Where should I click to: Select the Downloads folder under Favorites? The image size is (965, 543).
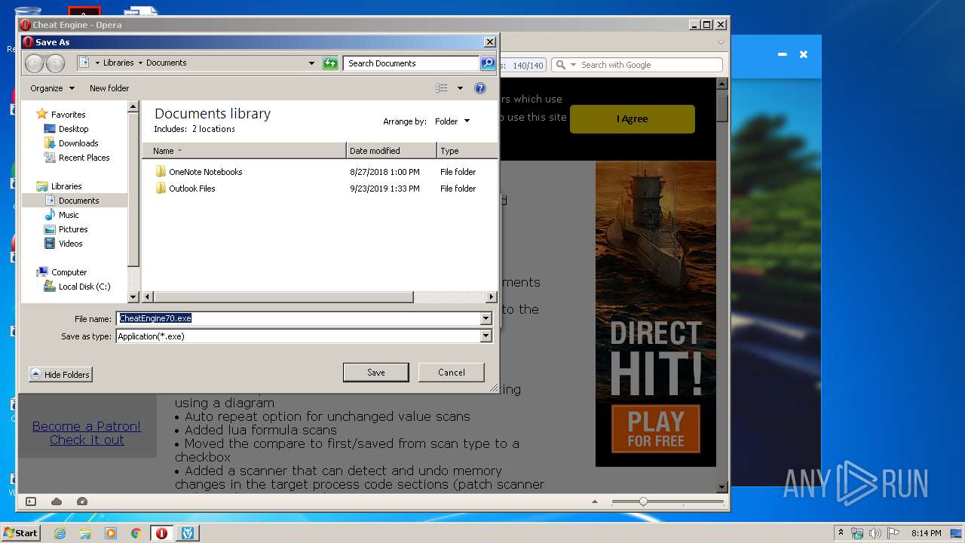[x=78, y=143]
